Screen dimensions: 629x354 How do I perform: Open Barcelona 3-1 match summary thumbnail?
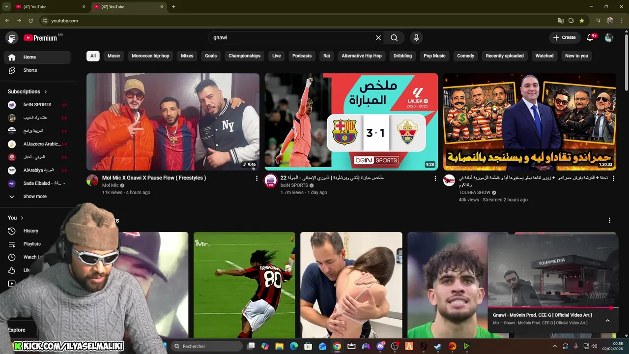point(351,122)
